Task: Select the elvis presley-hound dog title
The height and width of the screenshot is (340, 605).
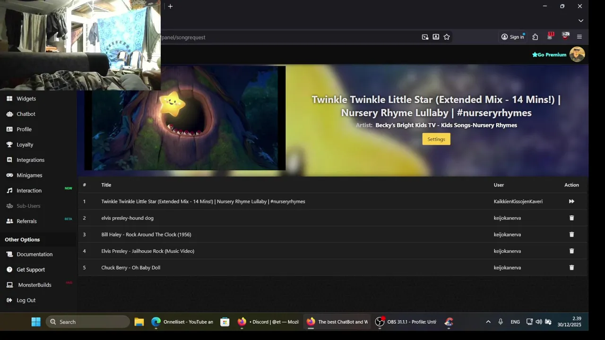Action: (127, 218)
